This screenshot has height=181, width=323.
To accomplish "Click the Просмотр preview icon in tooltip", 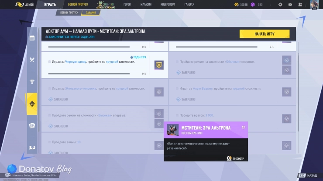I will pyautogui.click(x=229, y=158).
